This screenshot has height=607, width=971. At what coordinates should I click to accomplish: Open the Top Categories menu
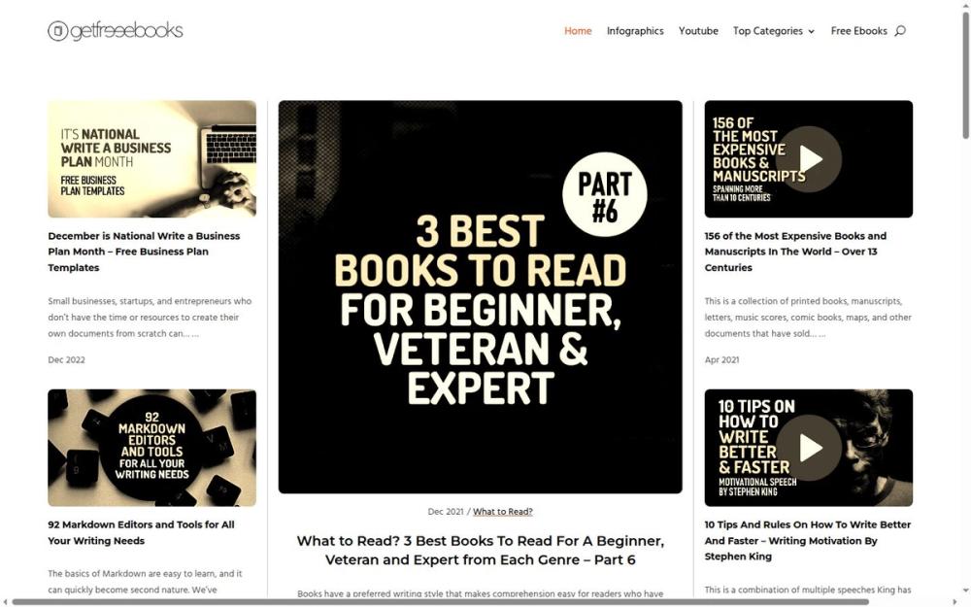click(774, 31)
